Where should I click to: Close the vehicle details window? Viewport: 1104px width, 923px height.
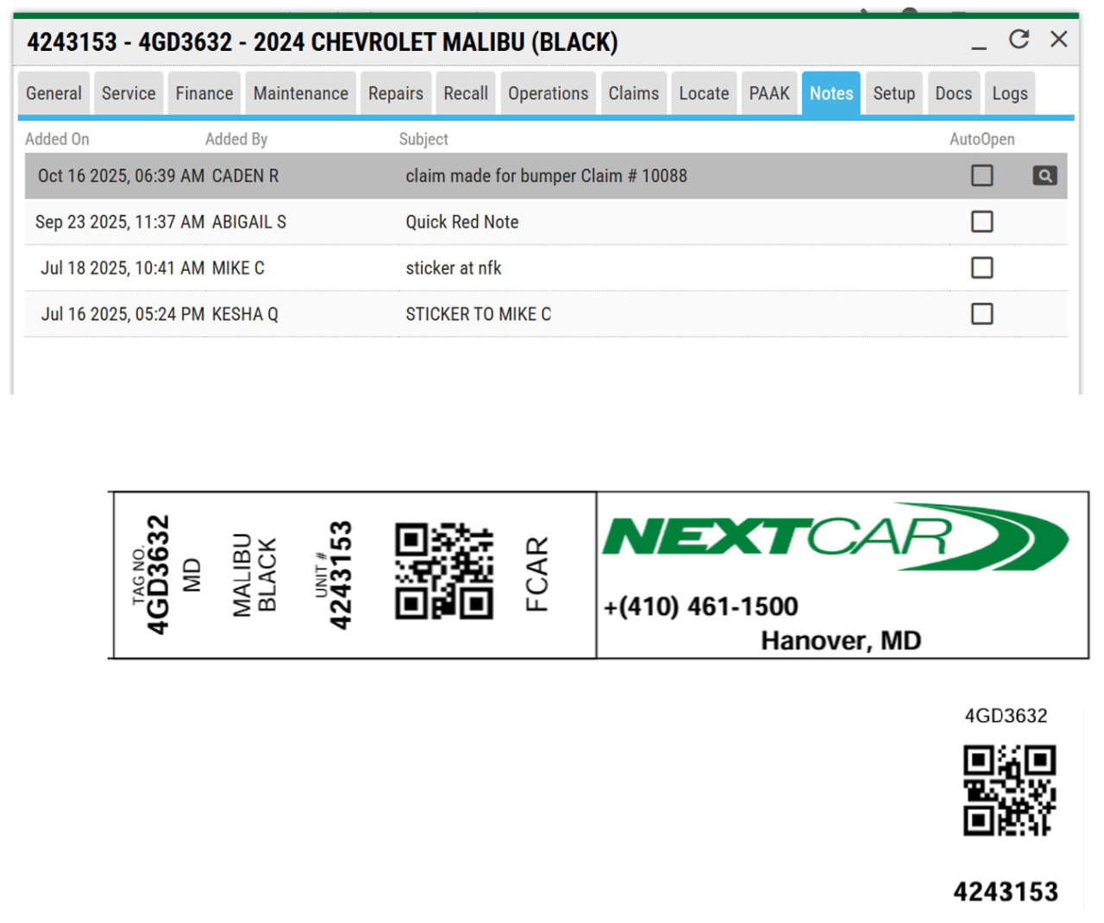pyautogui.click(x=1058, y=40)
